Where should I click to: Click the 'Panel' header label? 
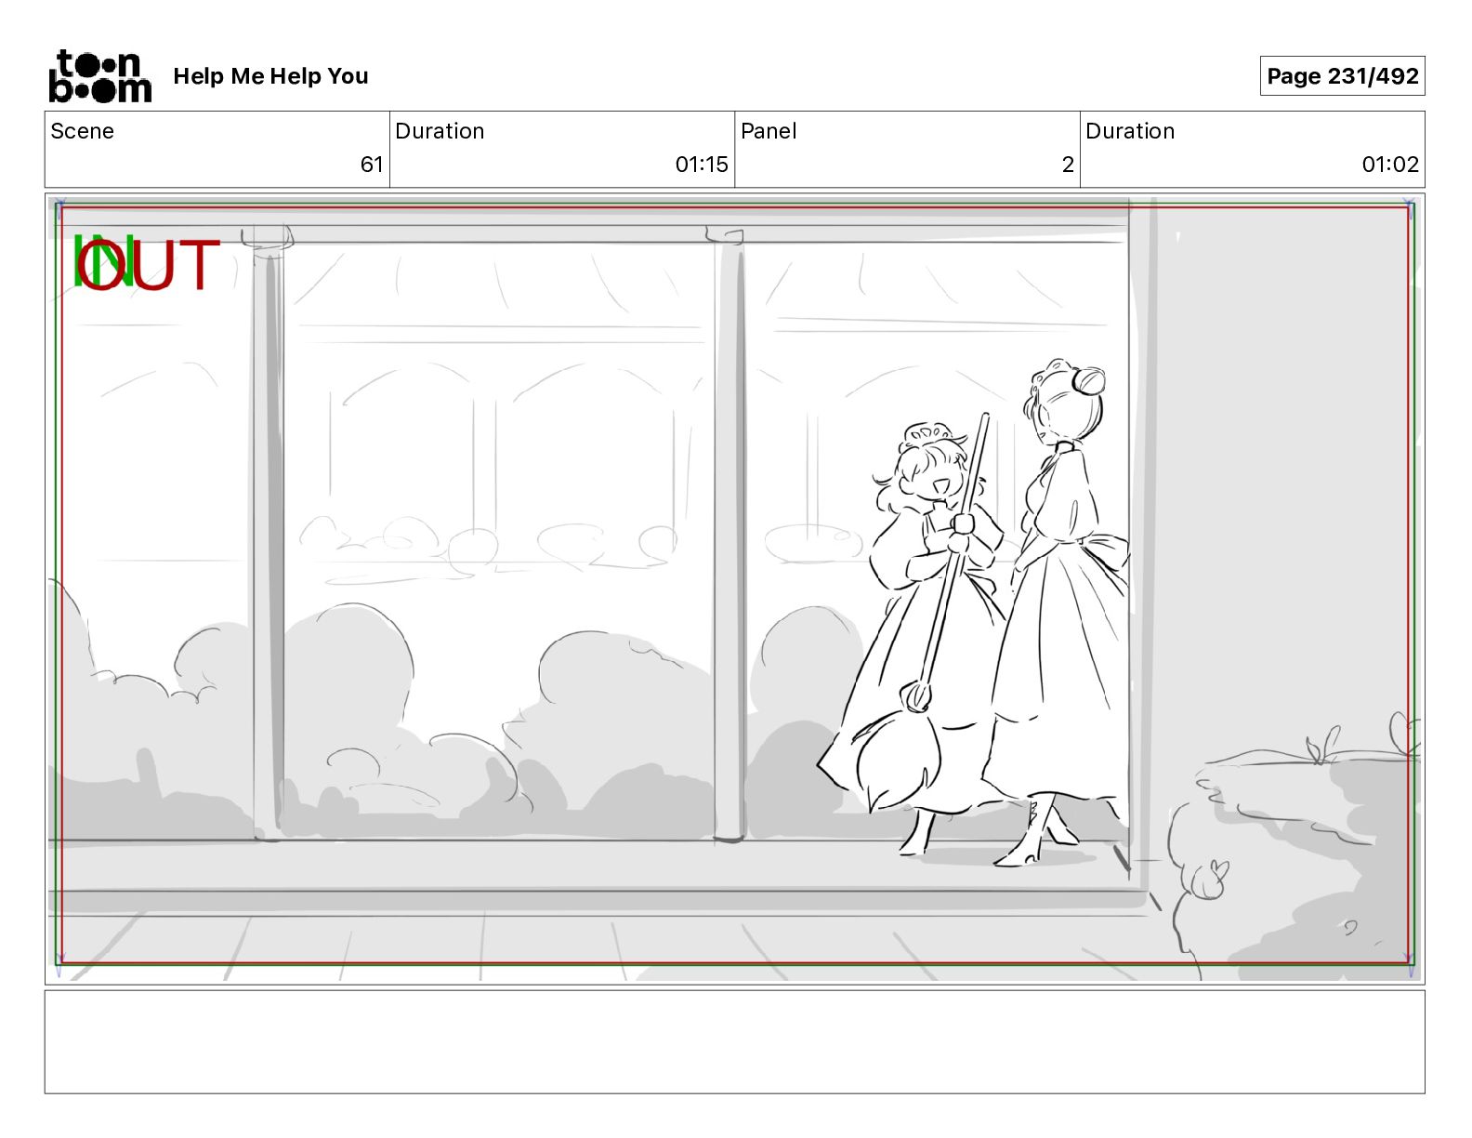[x=769, y=131]
